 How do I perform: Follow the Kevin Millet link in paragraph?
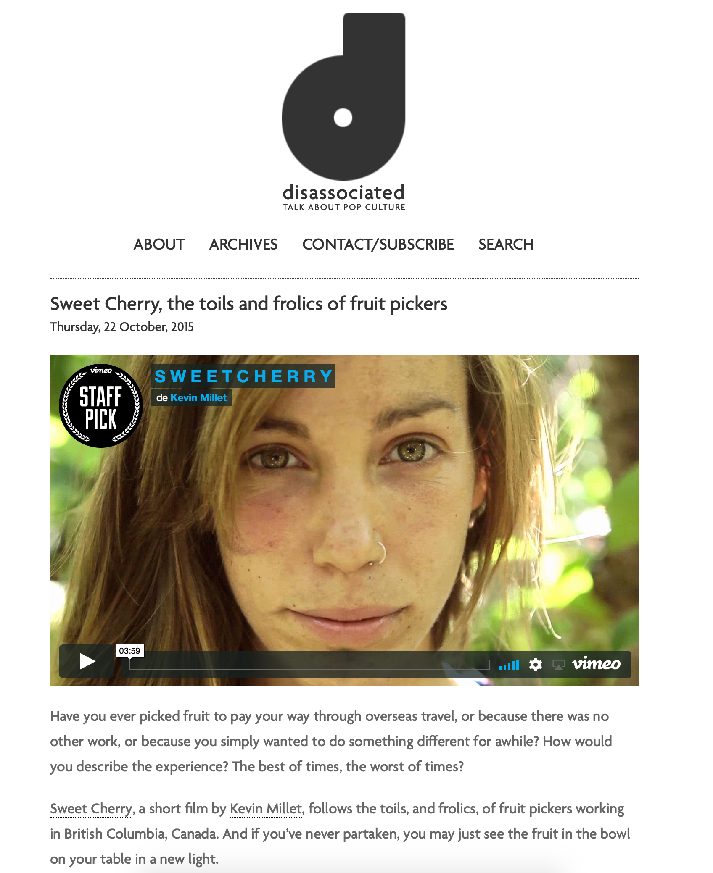[x=266, y=809]
